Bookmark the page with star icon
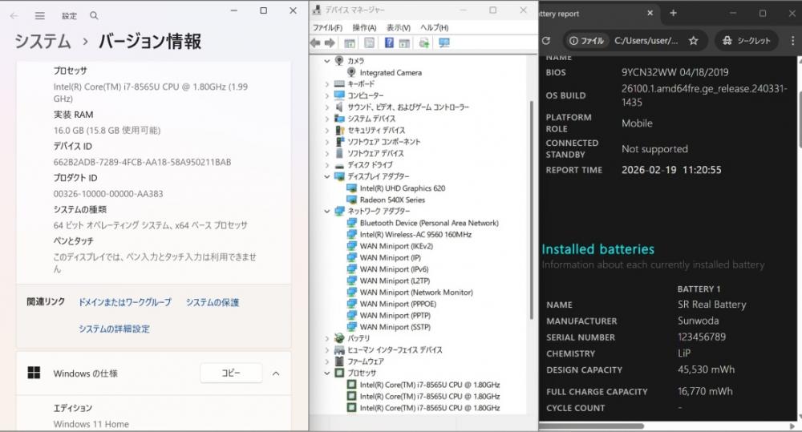802x432 pixels. click(x=693, y=40)
